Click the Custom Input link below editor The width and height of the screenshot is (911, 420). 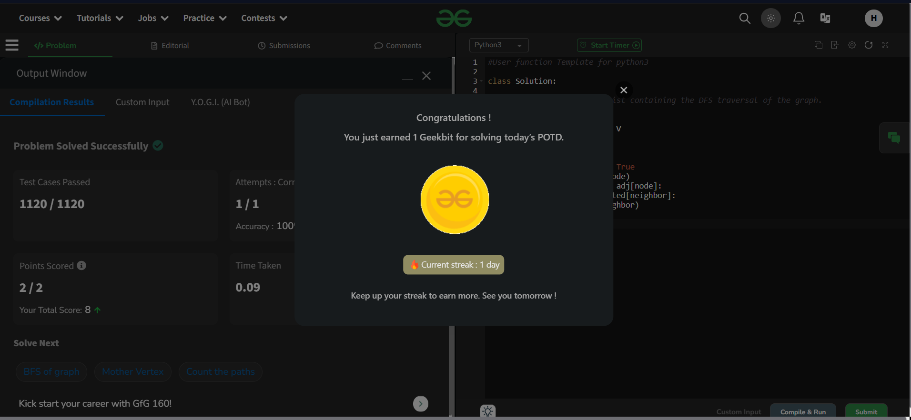[739, 412]
